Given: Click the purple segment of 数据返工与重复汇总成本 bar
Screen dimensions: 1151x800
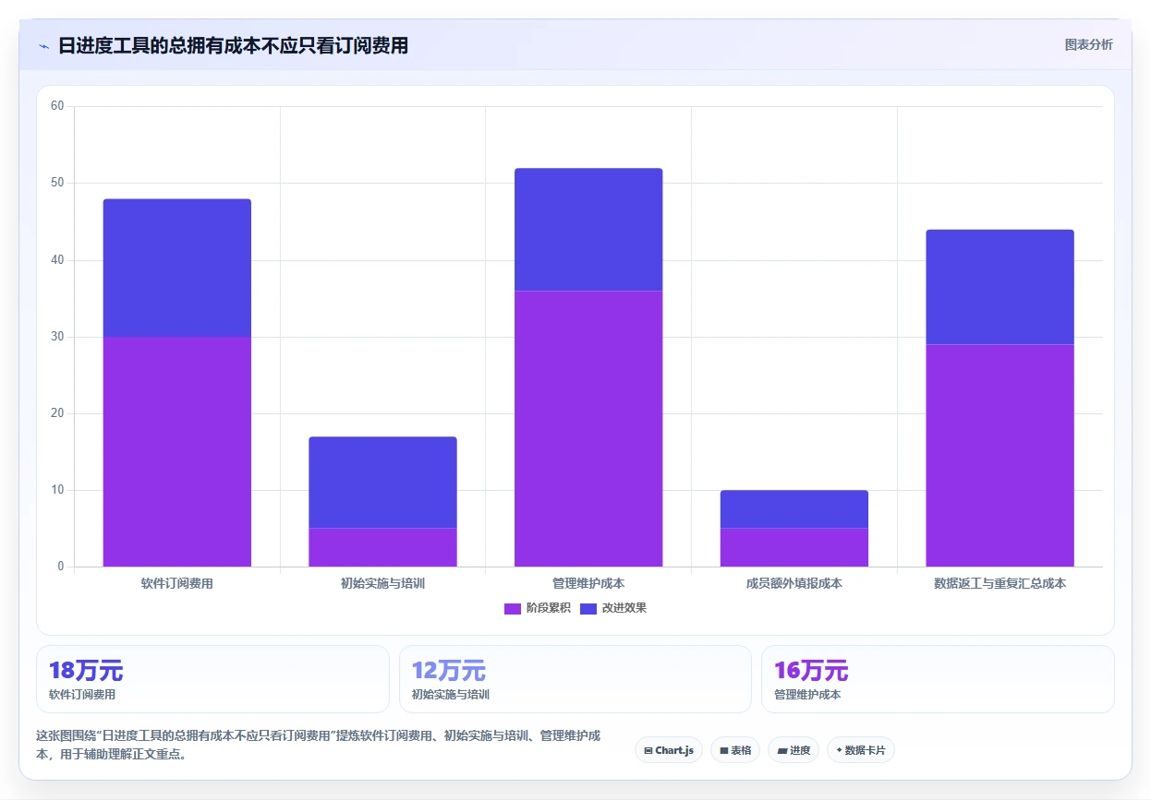Looking at the screenshot, I should tap(1000, 455).
